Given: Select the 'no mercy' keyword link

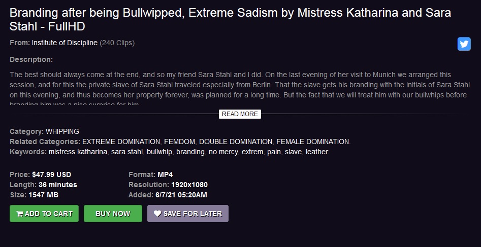Looking at the screenshot, I should pyautogui.click(x=223, y=152).
